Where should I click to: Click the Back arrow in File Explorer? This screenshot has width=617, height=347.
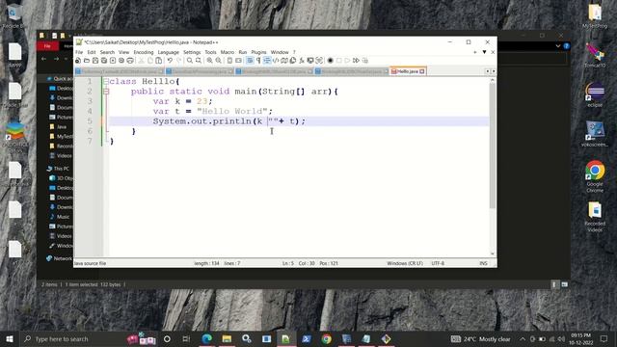click(44, 59)
